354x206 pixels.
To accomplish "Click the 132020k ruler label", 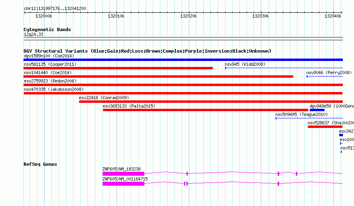I will [189, 16].
